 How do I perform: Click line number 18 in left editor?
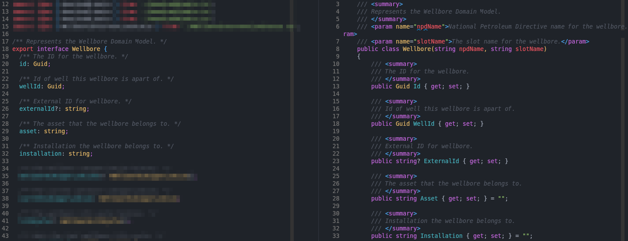click(5, 49)
